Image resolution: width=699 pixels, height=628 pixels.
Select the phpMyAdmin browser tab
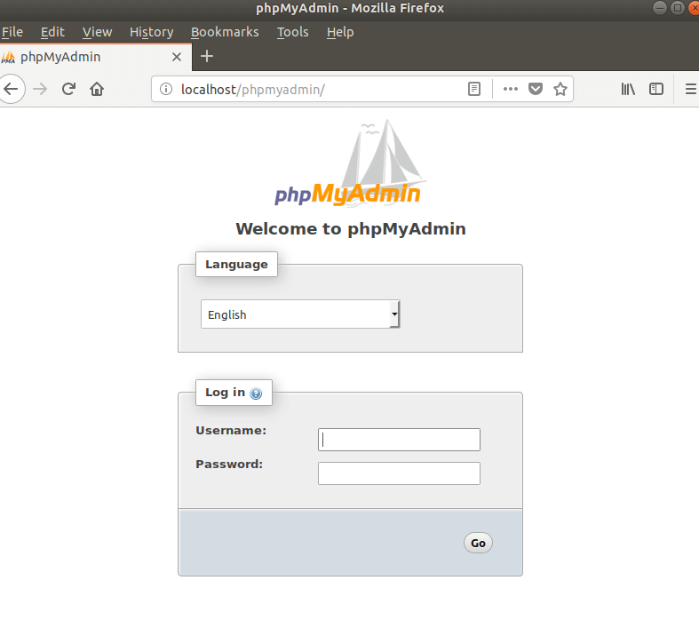(96, 57)
